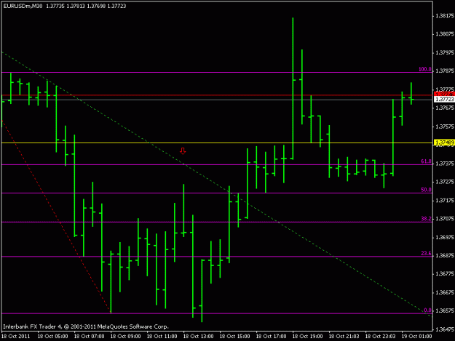Click the 1.36675 price axis label
The height and width of the screenshot is (341, 455).
[x=445, y=292]
